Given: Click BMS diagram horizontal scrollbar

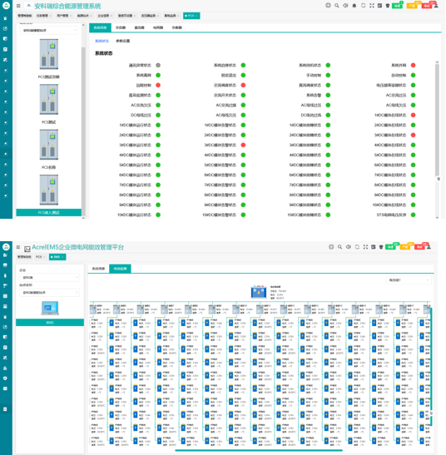Looking at the screenshot, I should click(x=259, y=450).
